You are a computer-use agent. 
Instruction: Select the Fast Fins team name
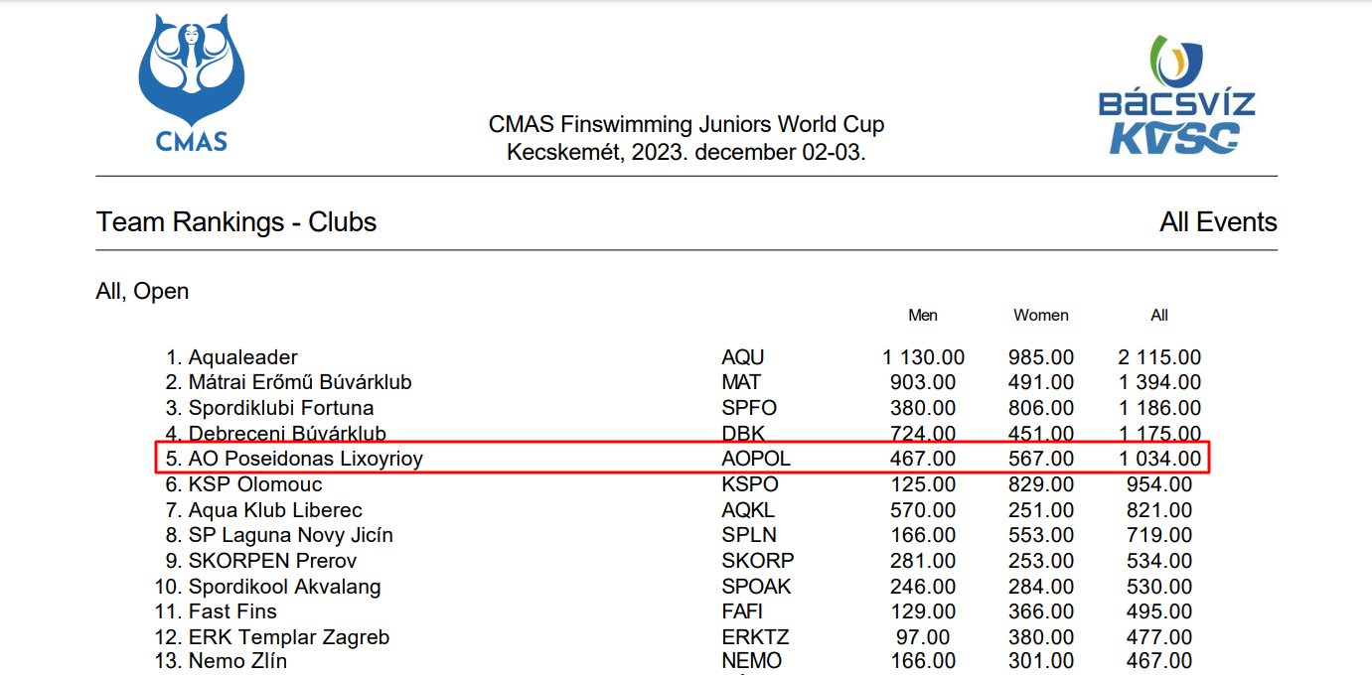[232, 611]
